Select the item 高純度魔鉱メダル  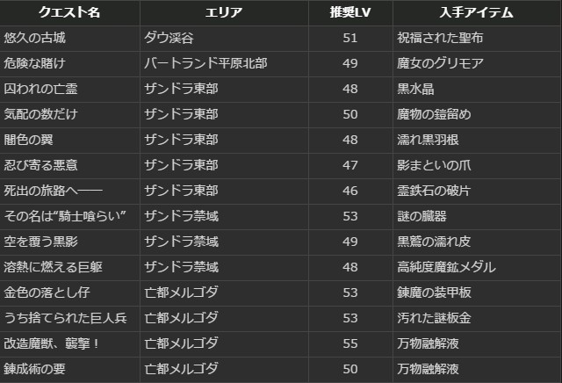point(446,268)
